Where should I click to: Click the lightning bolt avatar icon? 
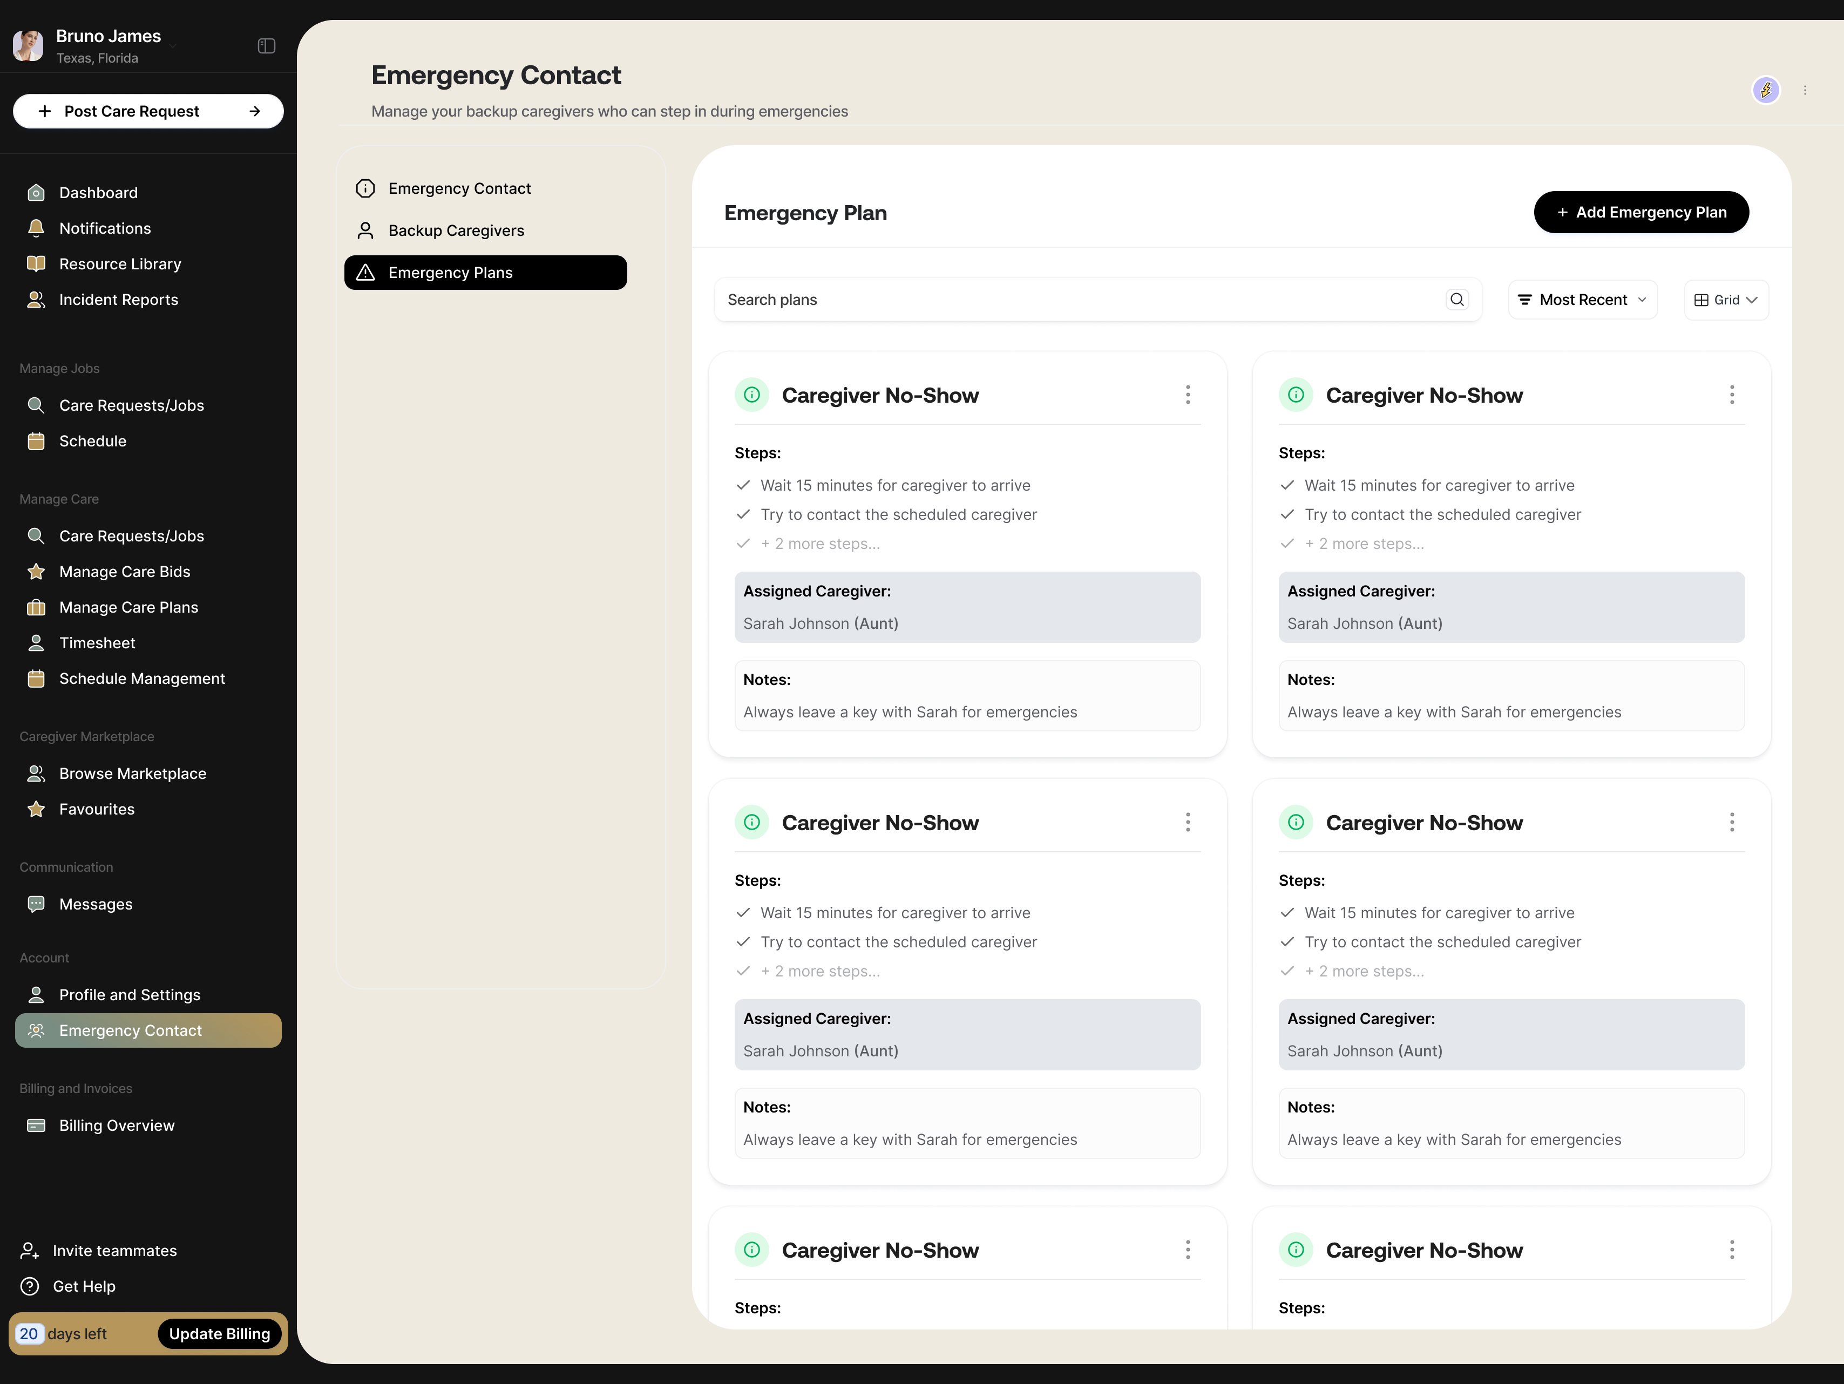(x=1766, y=90)
